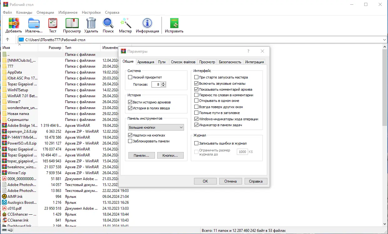Open the Настройки menu
This screenshot has height=234, width=388.
pyautogui.click(x=91, y=12)
